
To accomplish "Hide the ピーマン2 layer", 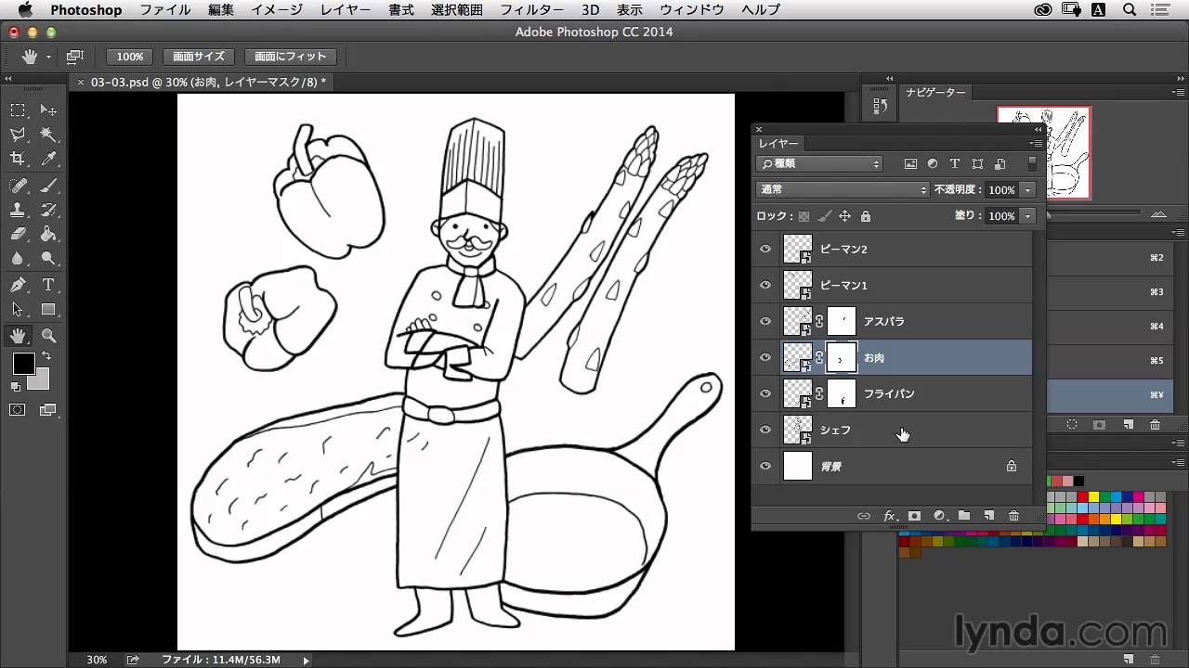I will 765,249.
